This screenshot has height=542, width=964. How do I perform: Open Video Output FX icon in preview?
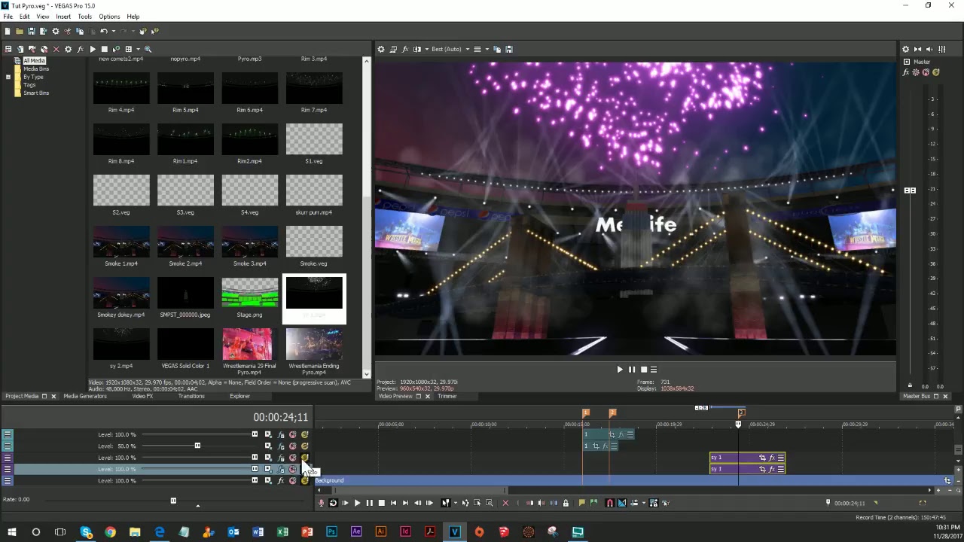[405, 49]
